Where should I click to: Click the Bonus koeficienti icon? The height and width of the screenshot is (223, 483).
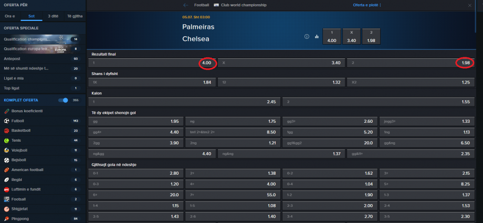(6, 111)
